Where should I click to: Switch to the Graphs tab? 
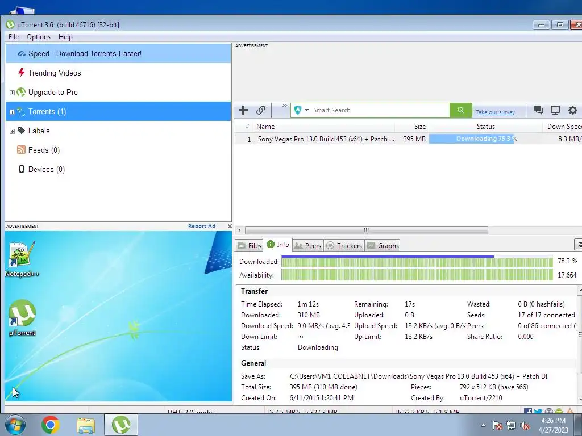pos(383,245)
